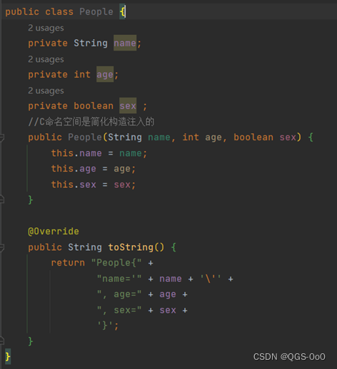Click the ", sex=" string literal

pos(119,310)
